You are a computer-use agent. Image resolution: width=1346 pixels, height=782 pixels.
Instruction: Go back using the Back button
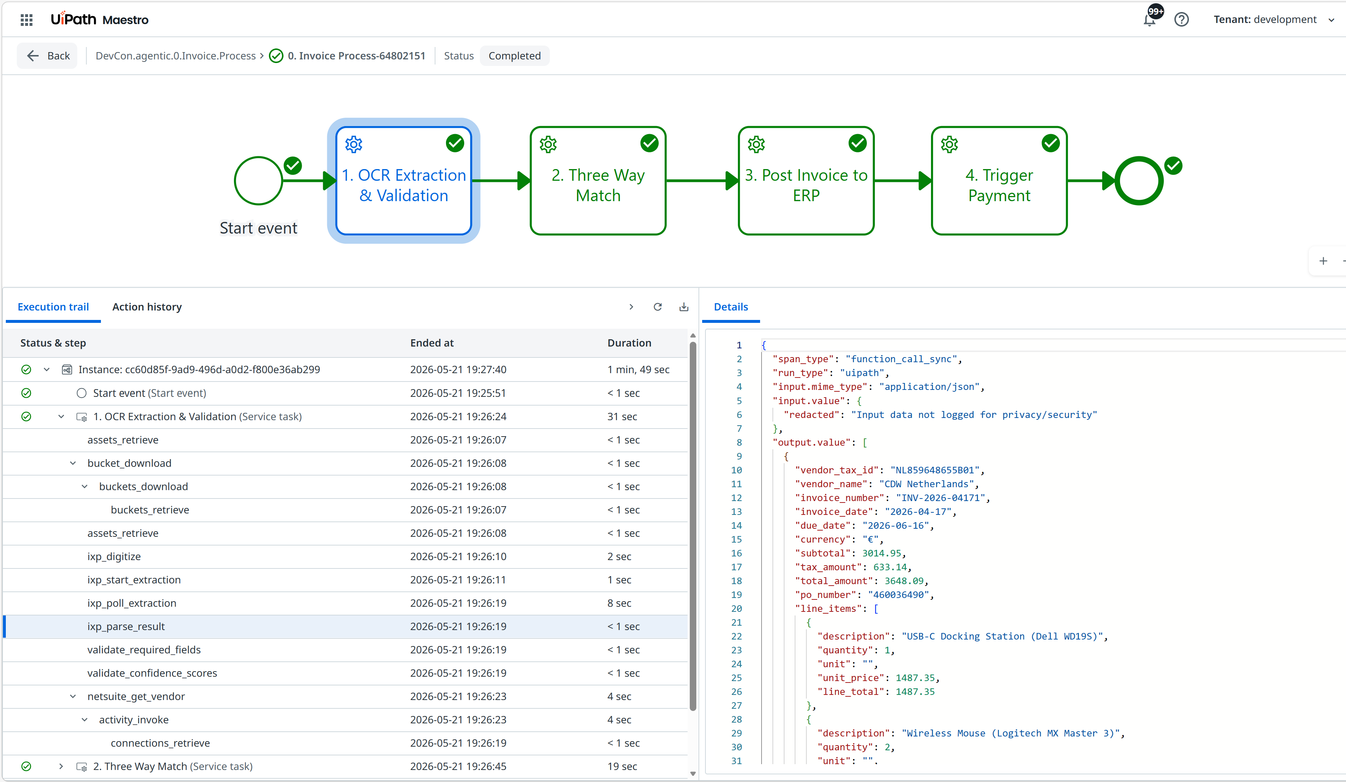coord(47,55)
